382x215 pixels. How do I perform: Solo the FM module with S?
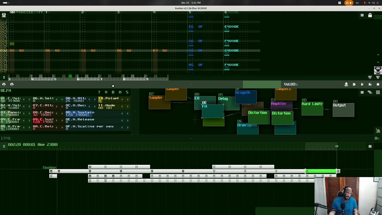(x=127, y=92)
